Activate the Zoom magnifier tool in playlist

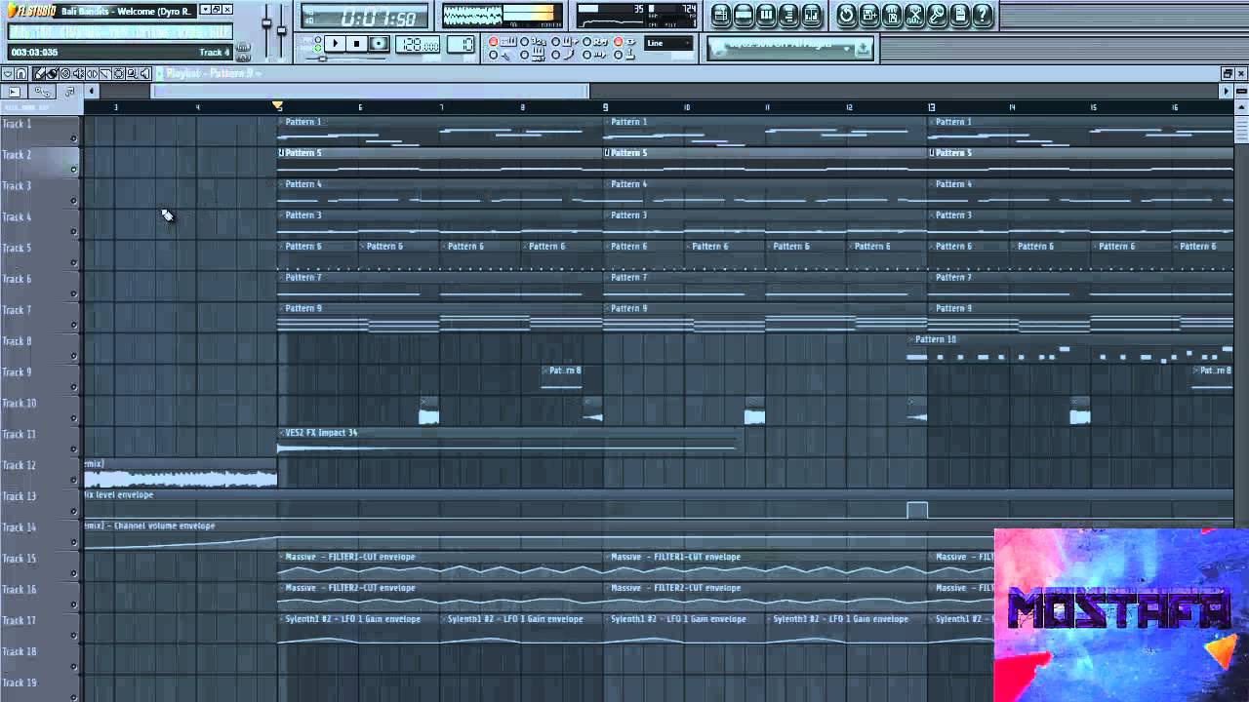pos(132,74)
